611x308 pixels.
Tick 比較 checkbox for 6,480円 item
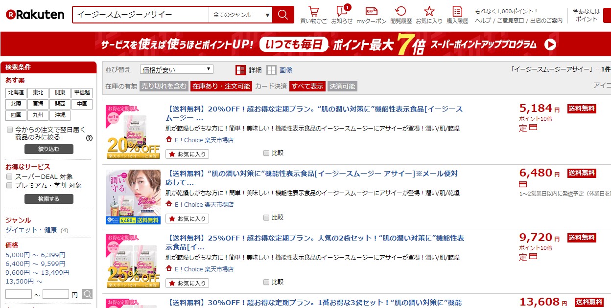pyautogui.click(x=266, y=218)
